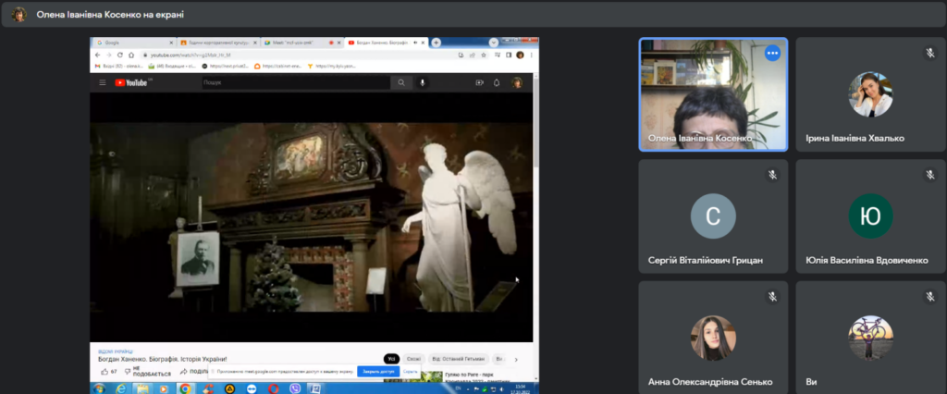
Task: Open YouTube notifications bell
Action: tap(497, 82)
